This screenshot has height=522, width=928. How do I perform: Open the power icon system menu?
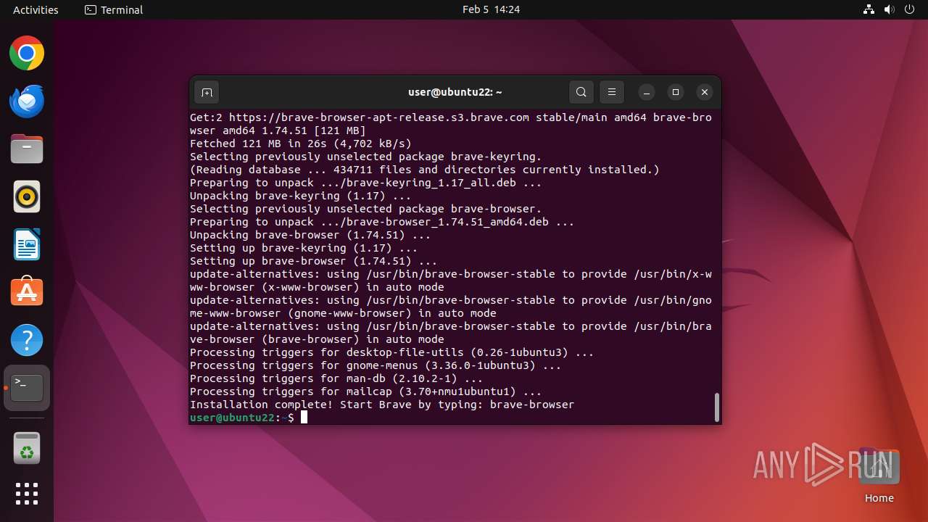point(910,9)
